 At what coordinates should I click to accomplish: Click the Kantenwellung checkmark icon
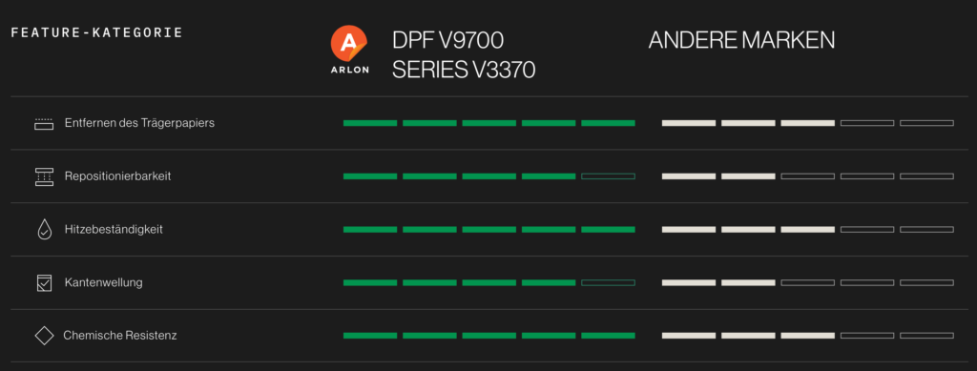(44, 282)
